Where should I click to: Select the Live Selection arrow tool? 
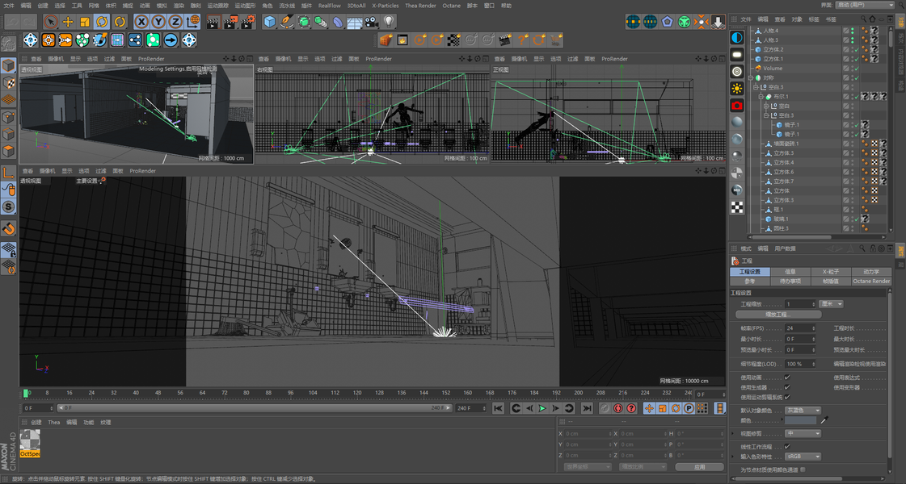pos(51,22)
